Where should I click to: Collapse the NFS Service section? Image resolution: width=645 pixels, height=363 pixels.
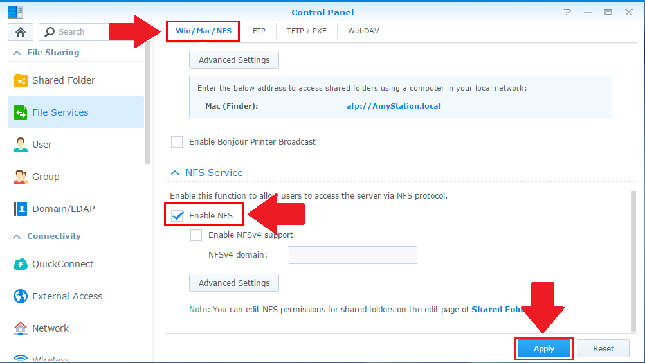(x=175, y=173)
